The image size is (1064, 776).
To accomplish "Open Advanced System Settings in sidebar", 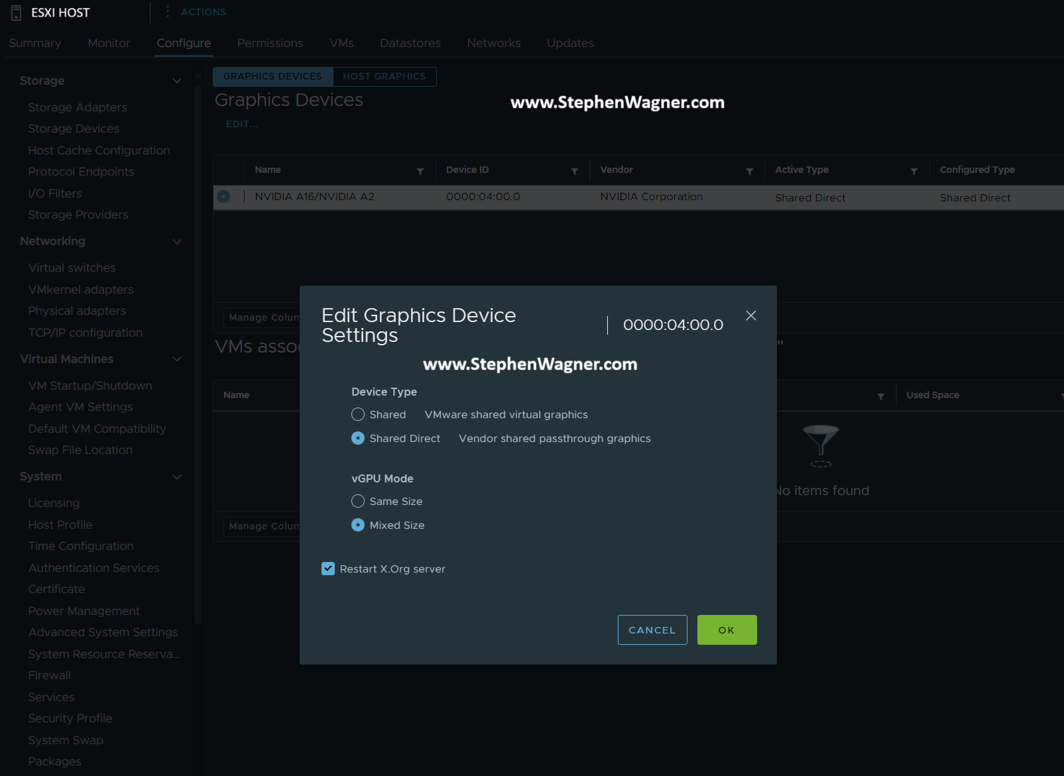I will click(x=103, y=632).
